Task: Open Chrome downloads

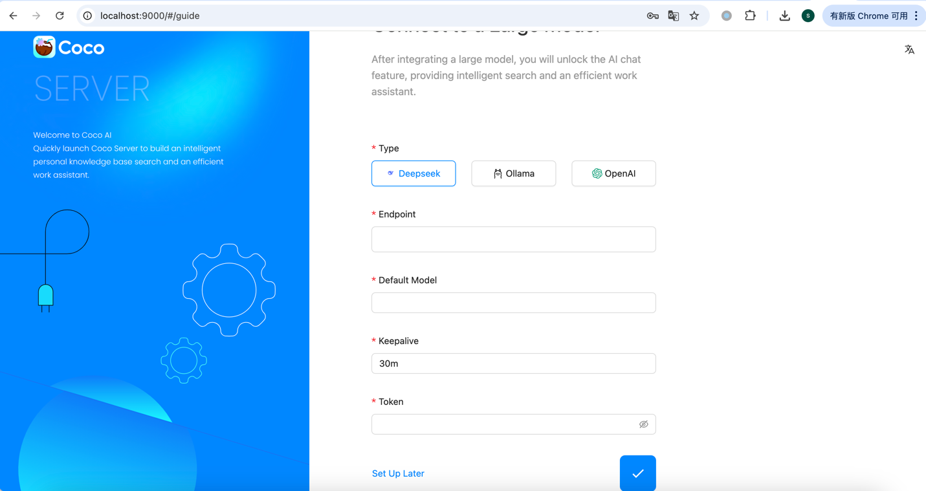Action: point(784,16)
